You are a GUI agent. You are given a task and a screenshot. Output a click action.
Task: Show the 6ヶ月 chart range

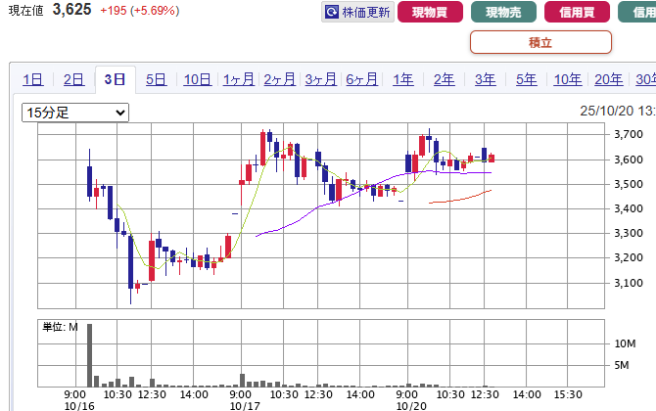coord(361,80)
